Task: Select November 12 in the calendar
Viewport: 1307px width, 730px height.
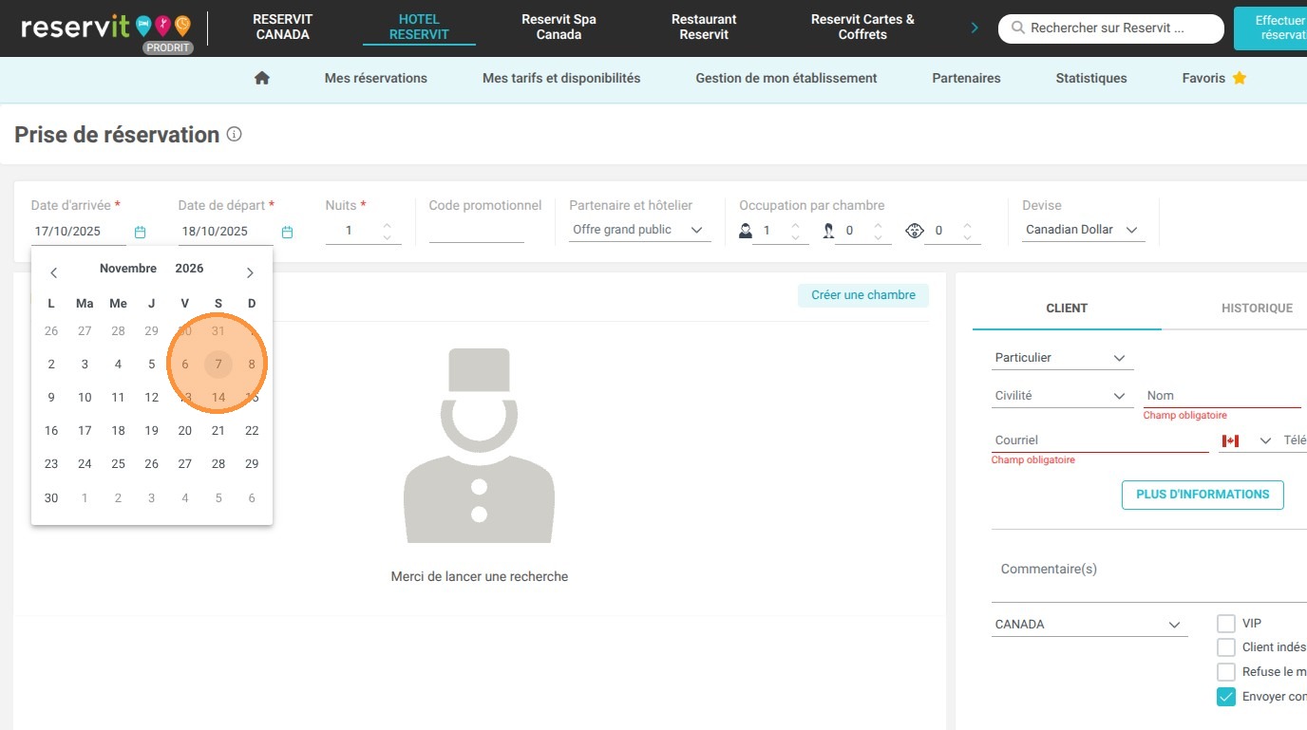Action: click(x=151, y=398)
